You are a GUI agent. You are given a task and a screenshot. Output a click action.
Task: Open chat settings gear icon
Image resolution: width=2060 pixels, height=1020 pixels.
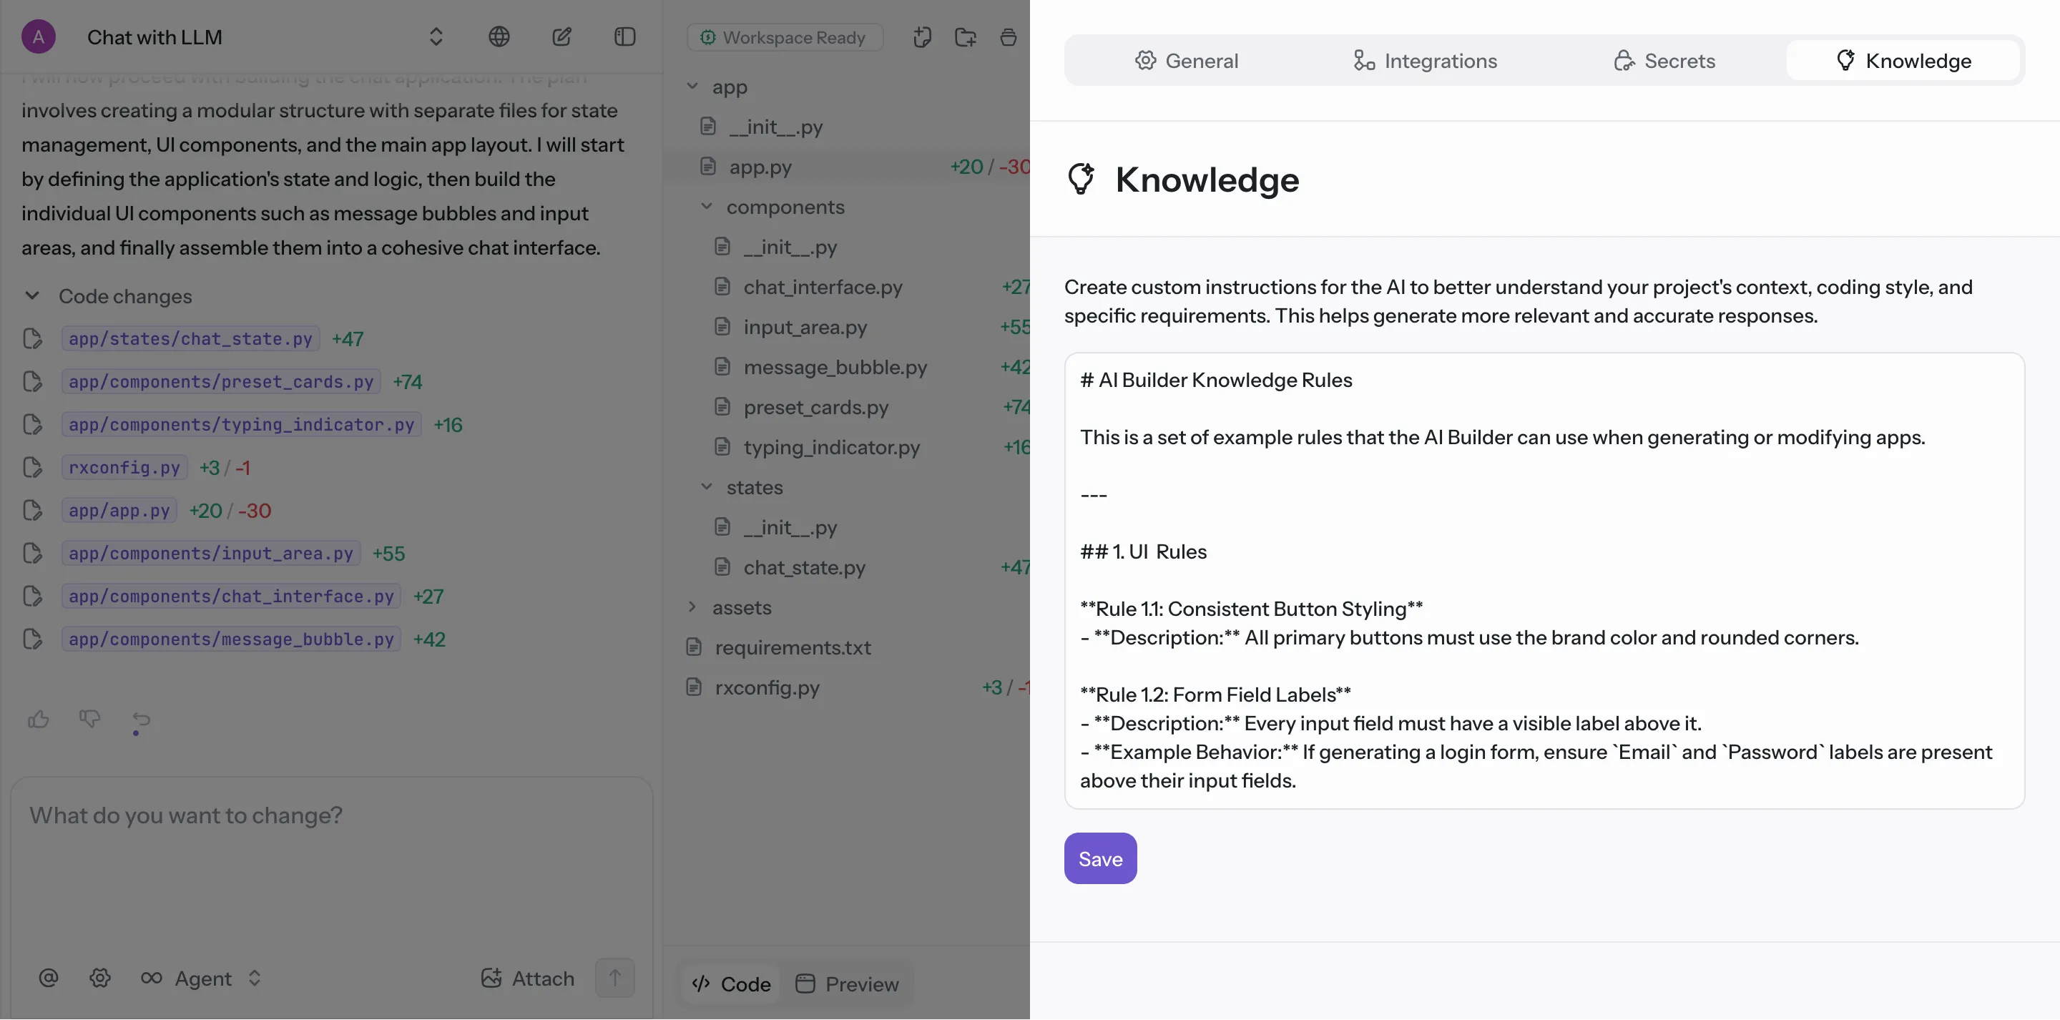[x=100, y=978]
